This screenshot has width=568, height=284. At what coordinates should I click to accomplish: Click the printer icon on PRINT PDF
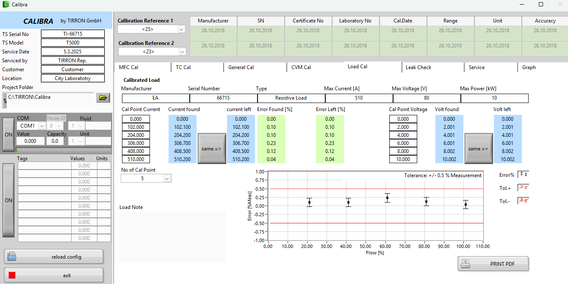tap(466, 264)
